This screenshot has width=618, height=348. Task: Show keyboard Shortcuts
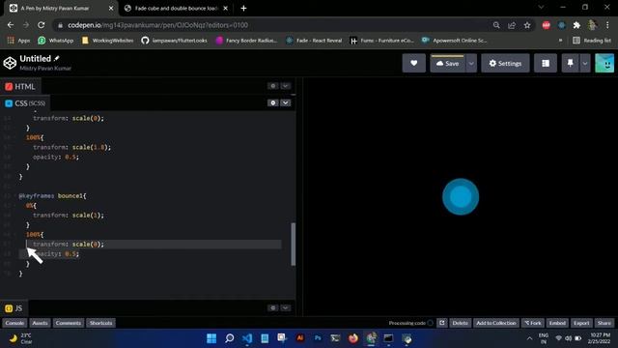(100, 323)
